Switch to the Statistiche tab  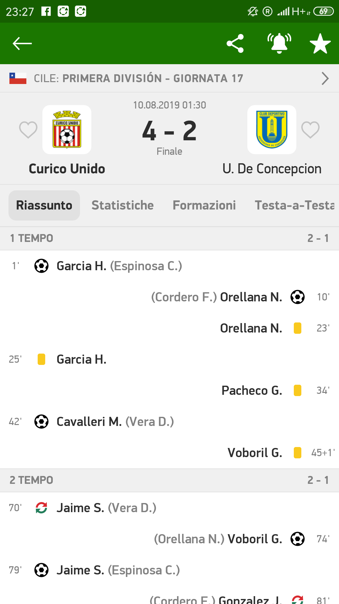point(122,205)
